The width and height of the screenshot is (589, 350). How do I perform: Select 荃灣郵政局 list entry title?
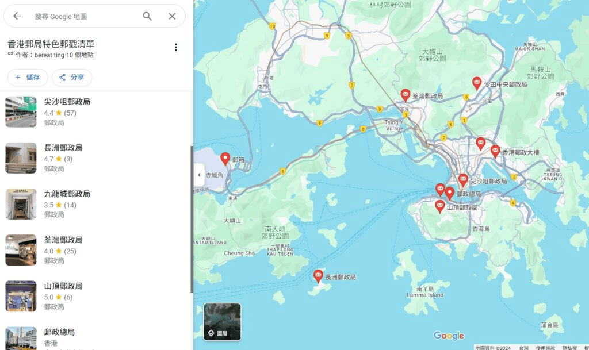[63, 240]
